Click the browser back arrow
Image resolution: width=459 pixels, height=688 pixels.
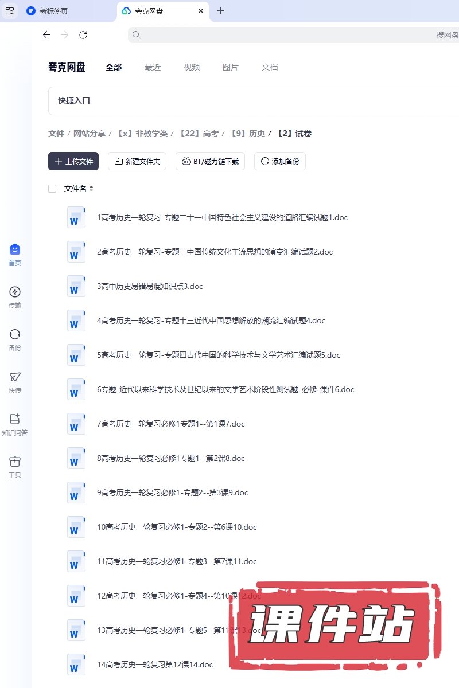pyautogui.click(x=47, y=35)
